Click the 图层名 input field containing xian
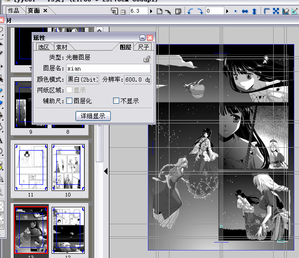This screenshot has width=299, height=258. point(108,68)
